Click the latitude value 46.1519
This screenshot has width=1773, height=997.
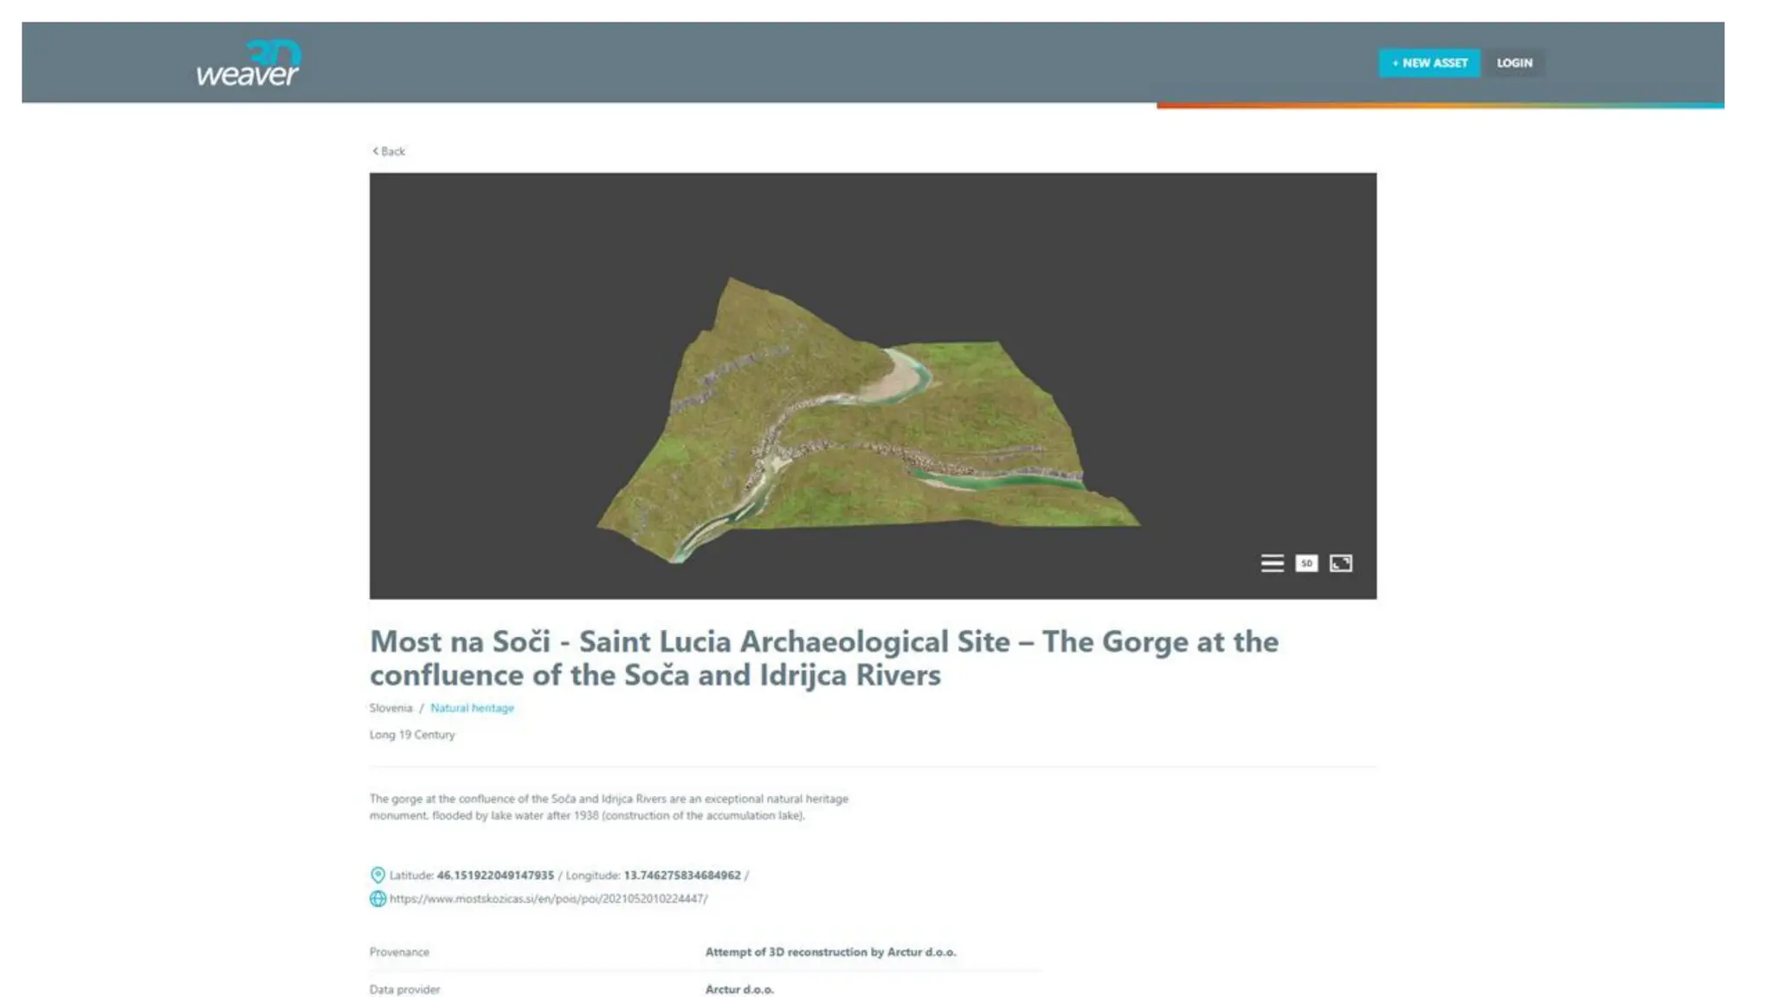(495, 875)
